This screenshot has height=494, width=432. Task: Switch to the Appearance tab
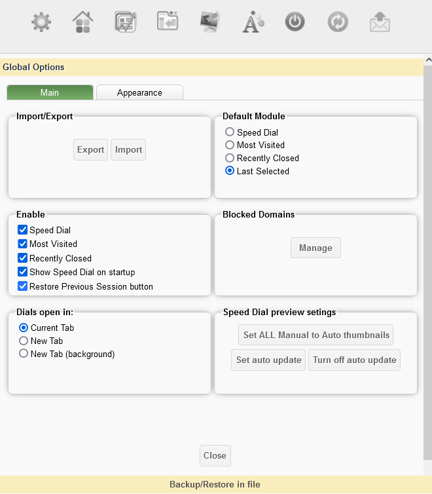pos(139,92)
